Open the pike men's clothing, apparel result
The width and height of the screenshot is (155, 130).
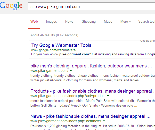tap(91, 66)
